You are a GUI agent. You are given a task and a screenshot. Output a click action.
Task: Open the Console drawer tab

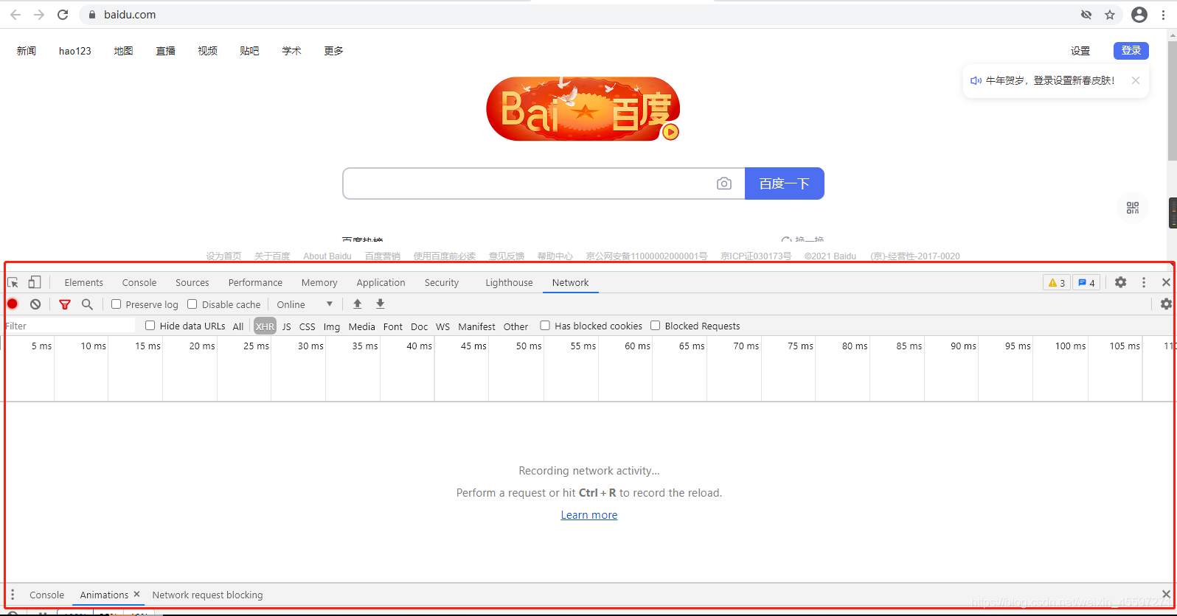[x=46, y=595]
